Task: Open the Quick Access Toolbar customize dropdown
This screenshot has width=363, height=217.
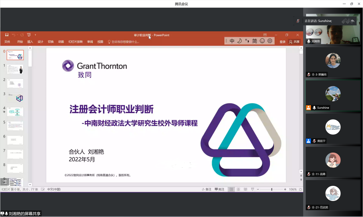Action: tap(35, 35)
